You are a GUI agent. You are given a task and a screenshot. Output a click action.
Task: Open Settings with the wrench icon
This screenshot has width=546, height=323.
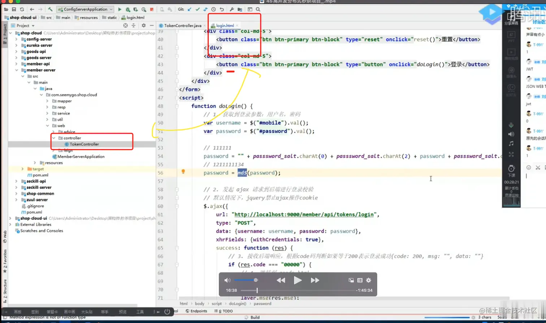(x=232, y=9)
